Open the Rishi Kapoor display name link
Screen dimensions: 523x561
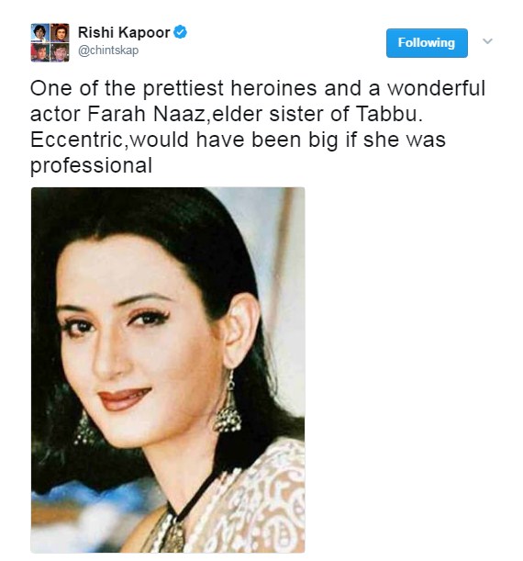124,32
